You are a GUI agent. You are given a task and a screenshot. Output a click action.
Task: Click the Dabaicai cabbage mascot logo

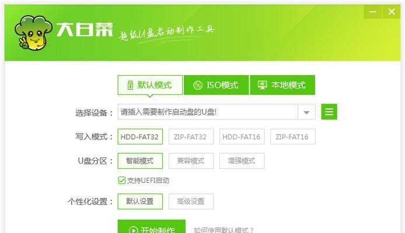[x=33, y=33]
